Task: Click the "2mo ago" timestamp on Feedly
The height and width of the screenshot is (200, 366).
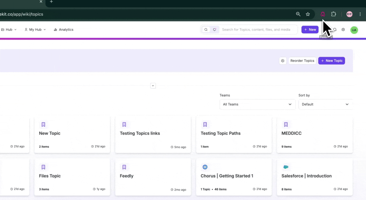Action: point(180,190)
